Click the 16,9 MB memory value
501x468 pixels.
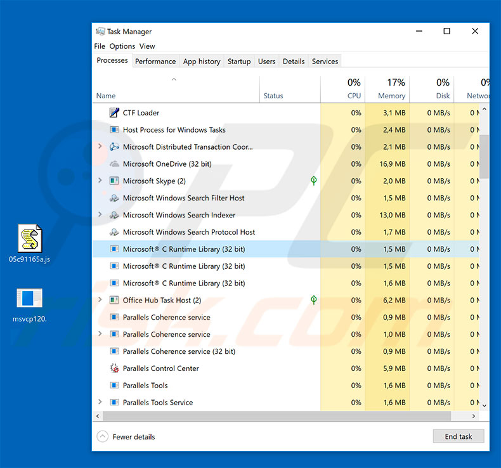[393, 164]
